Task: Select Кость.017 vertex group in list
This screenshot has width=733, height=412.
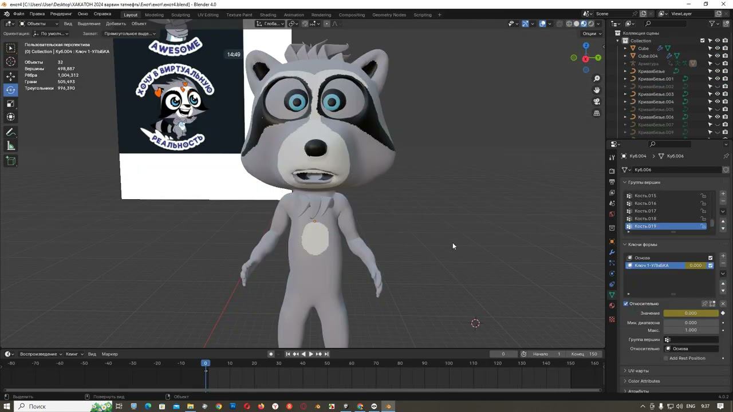Action: (645, 211)
